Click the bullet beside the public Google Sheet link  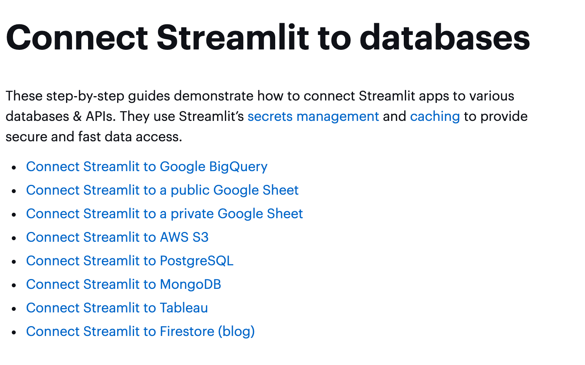coord(14,191)
